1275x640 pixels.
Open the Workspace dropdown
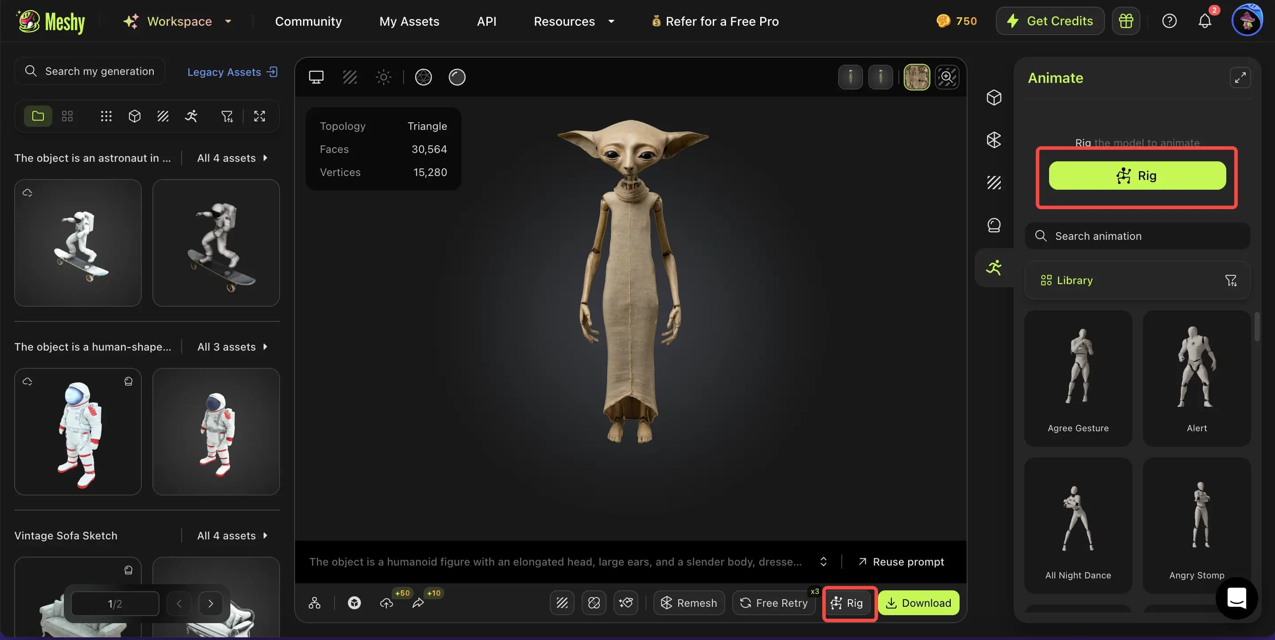[177, 21]
